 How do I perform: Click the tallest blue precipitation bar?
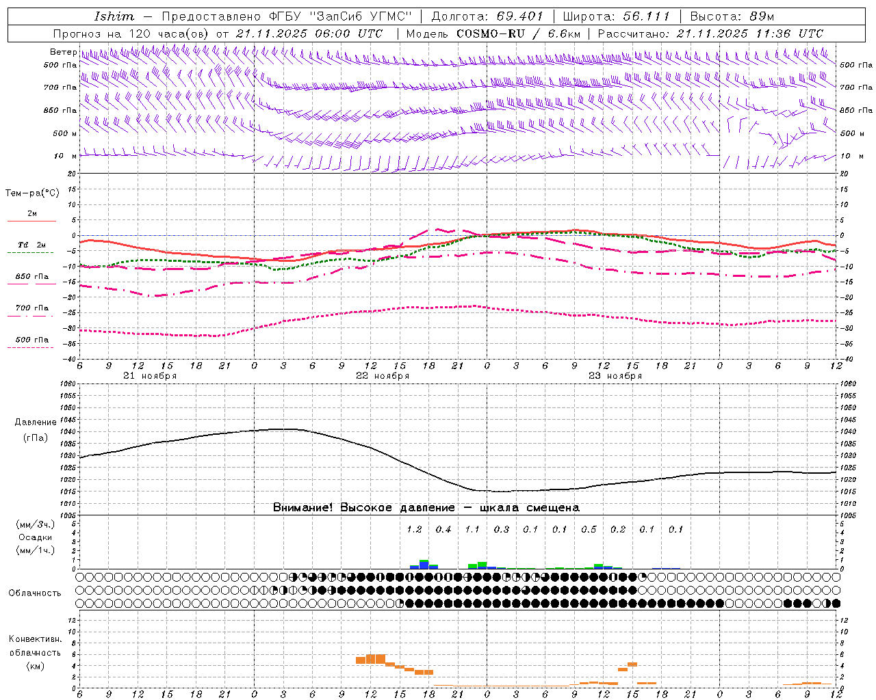pos(424,565)
